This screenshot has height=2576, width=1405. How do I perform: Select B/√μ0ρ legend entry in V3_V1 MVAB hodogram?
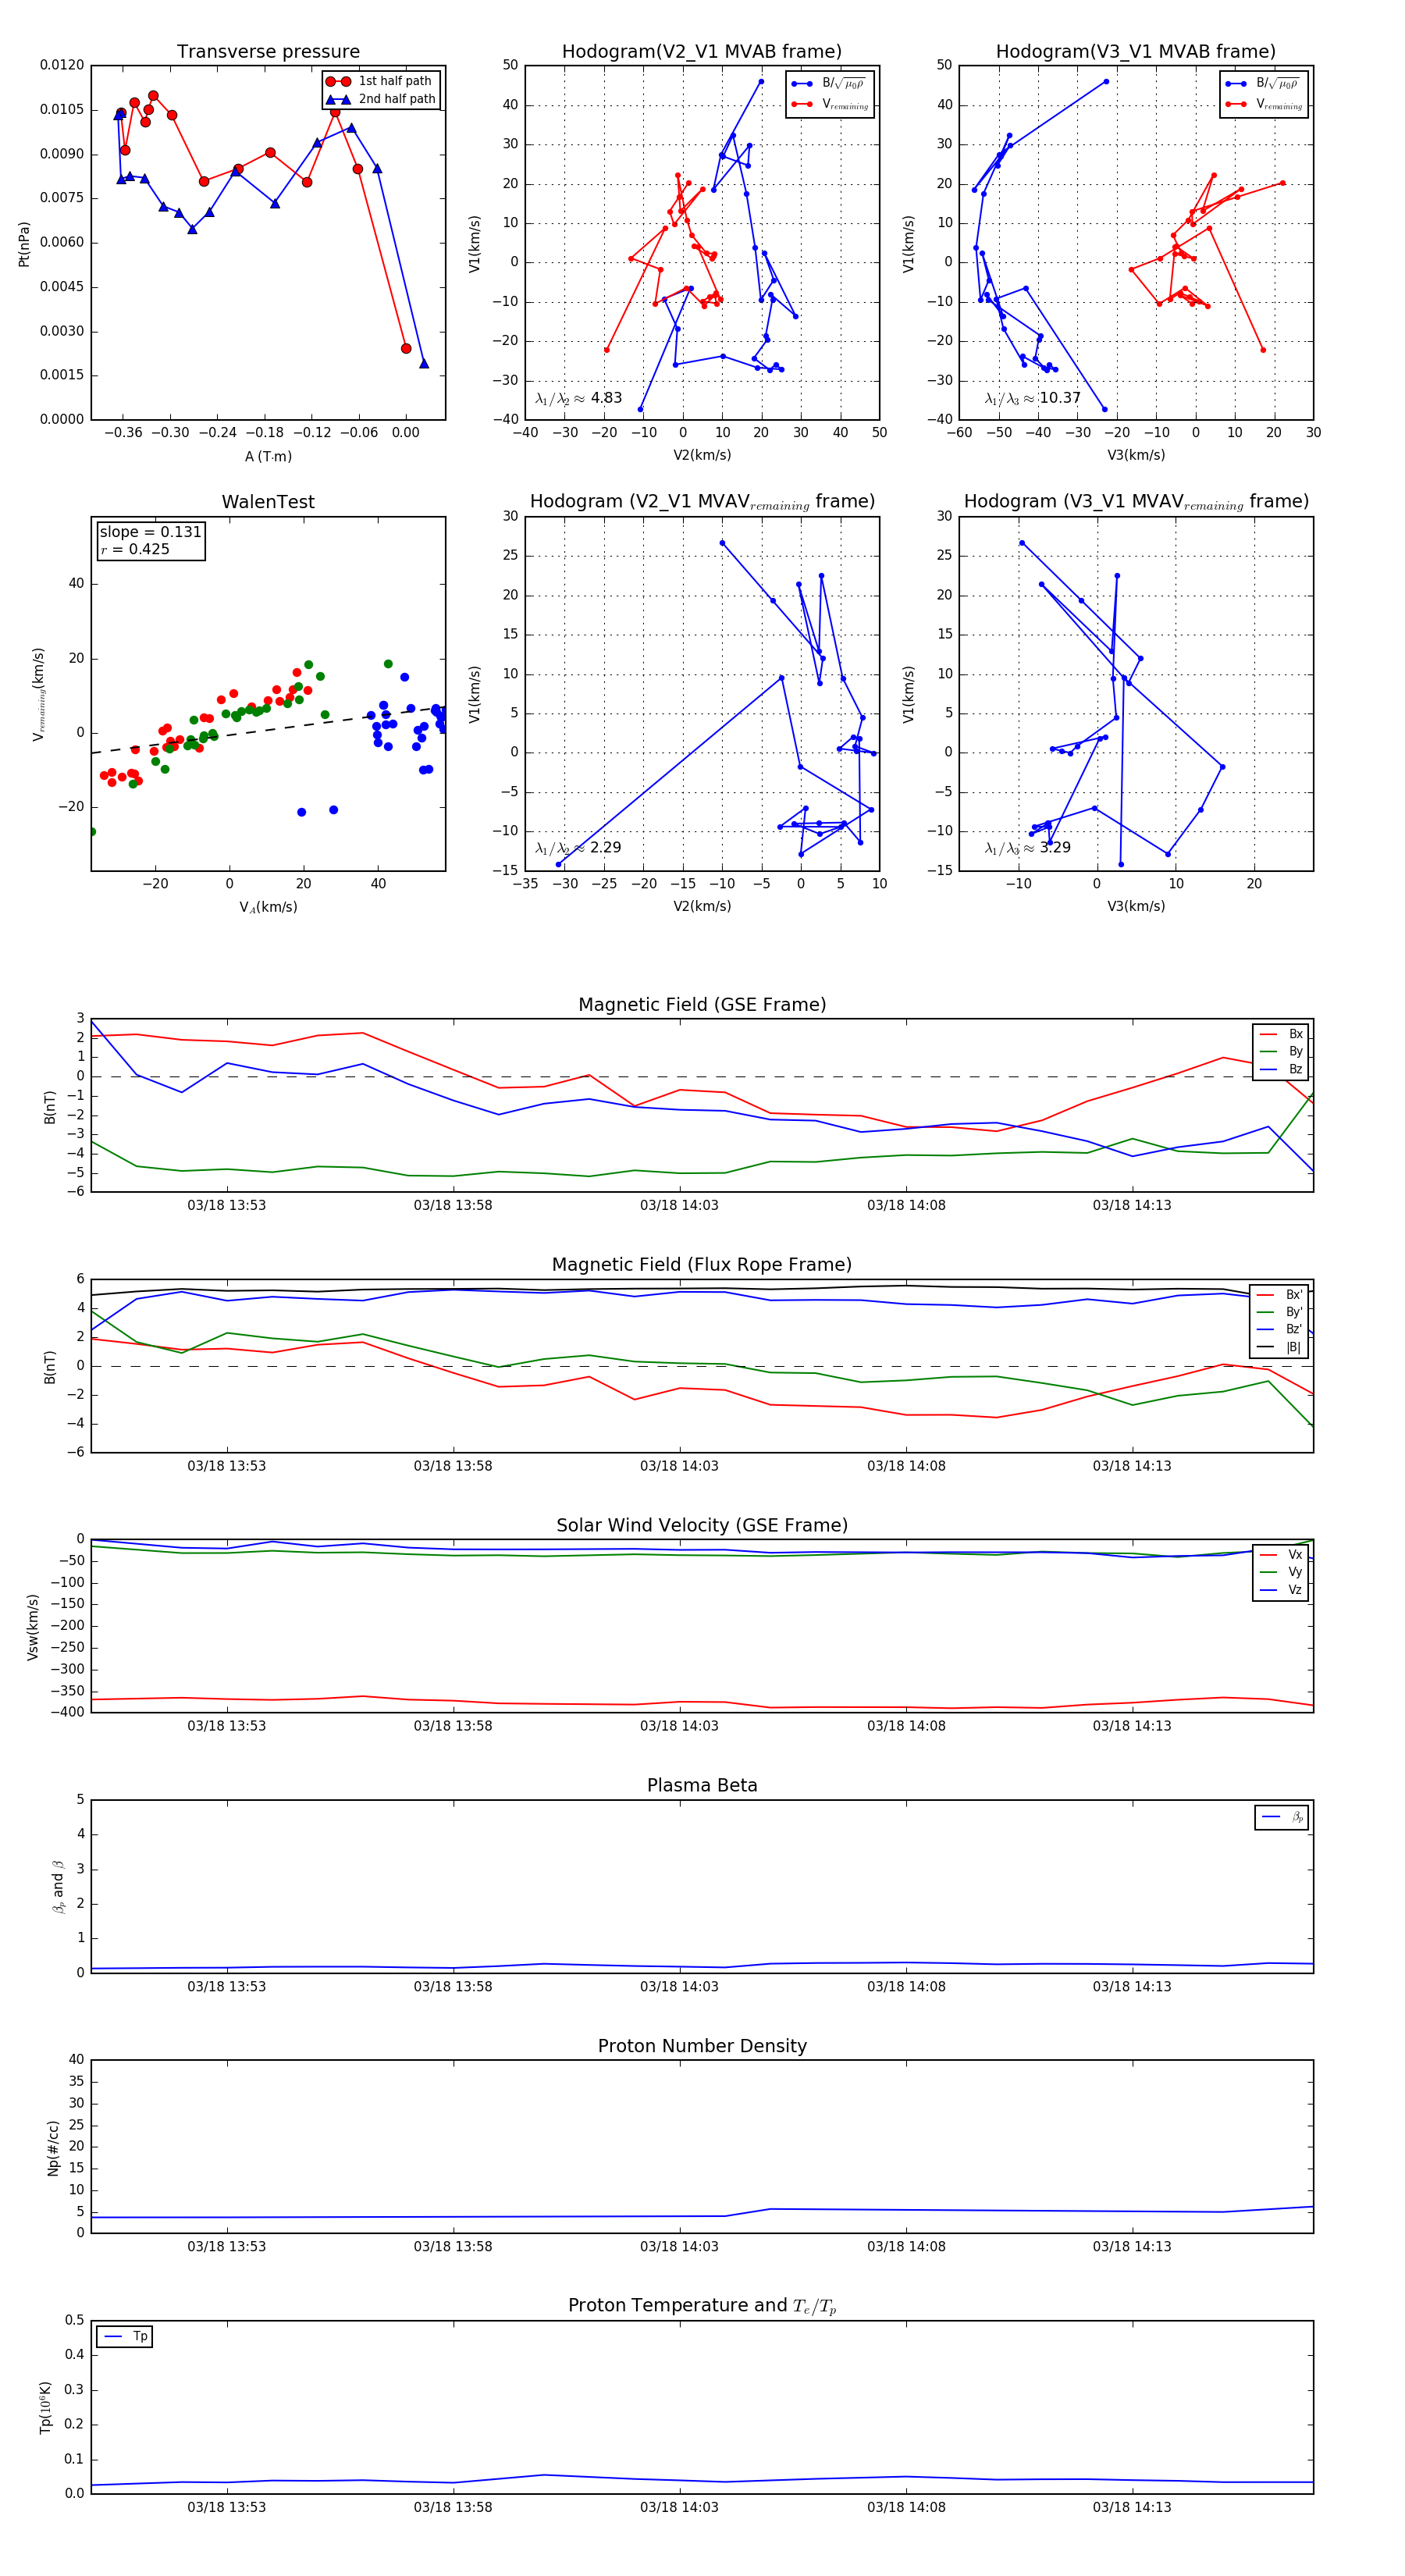click(1262, 84)
